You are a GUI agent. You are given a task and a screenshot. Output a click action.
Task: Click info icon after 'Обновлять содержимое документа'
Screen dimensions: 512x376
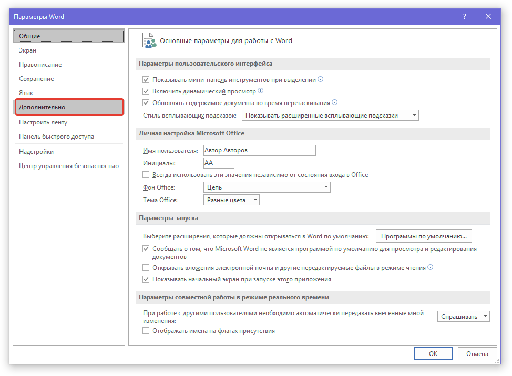coord(334,102)
